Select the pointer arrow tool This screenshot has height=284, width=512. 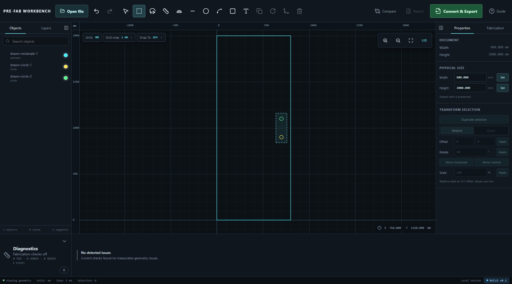(x=125, y=11)
